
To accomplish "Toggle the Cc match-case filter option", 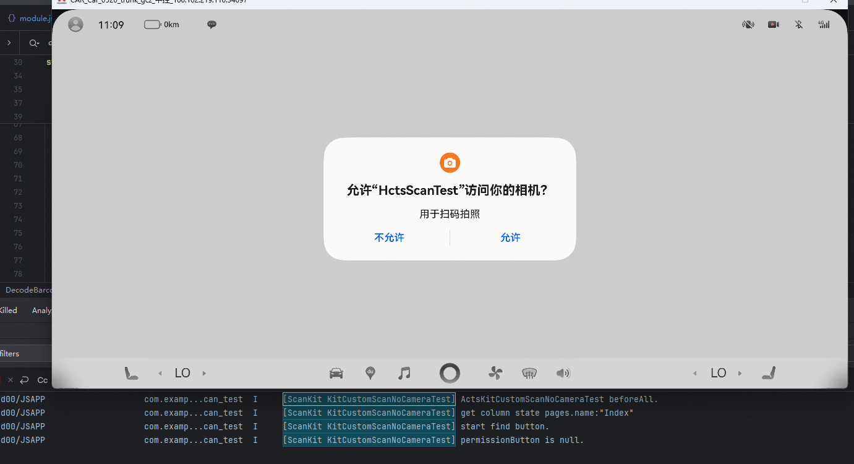I will (43, 380).
